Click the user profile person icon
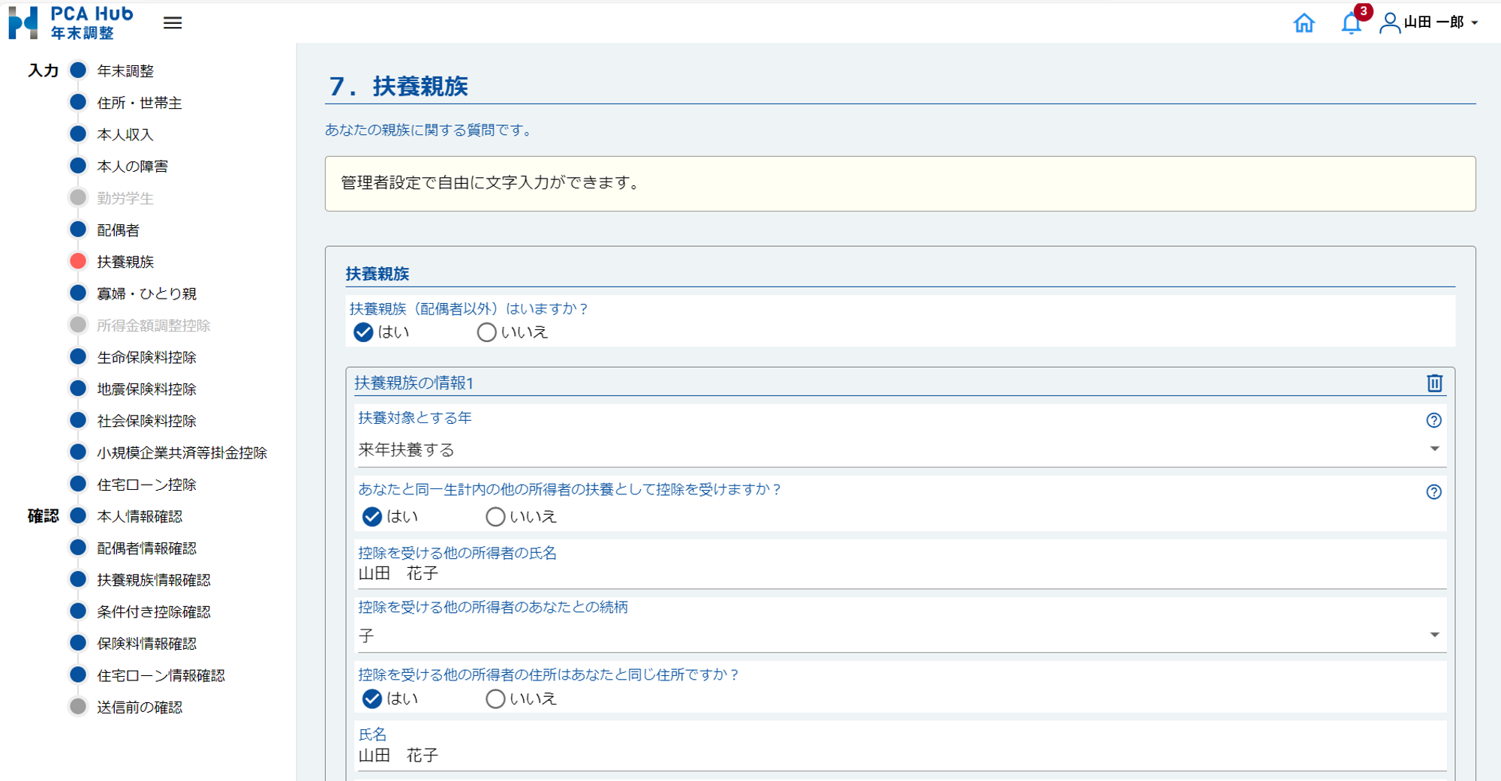1501x781 pixels. tap(1388, 24)
